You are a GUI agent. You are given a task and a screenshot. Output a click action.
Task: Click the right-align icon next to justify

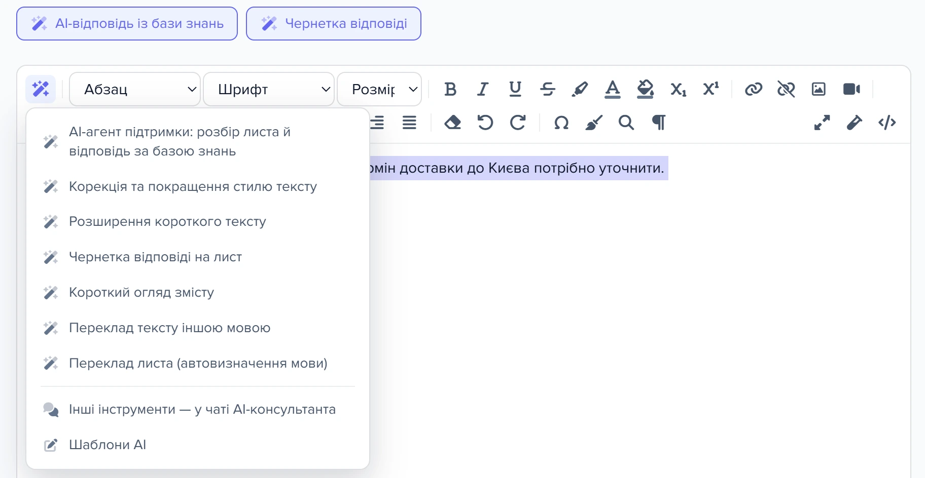pyautogui.click(x=378, y=123)
